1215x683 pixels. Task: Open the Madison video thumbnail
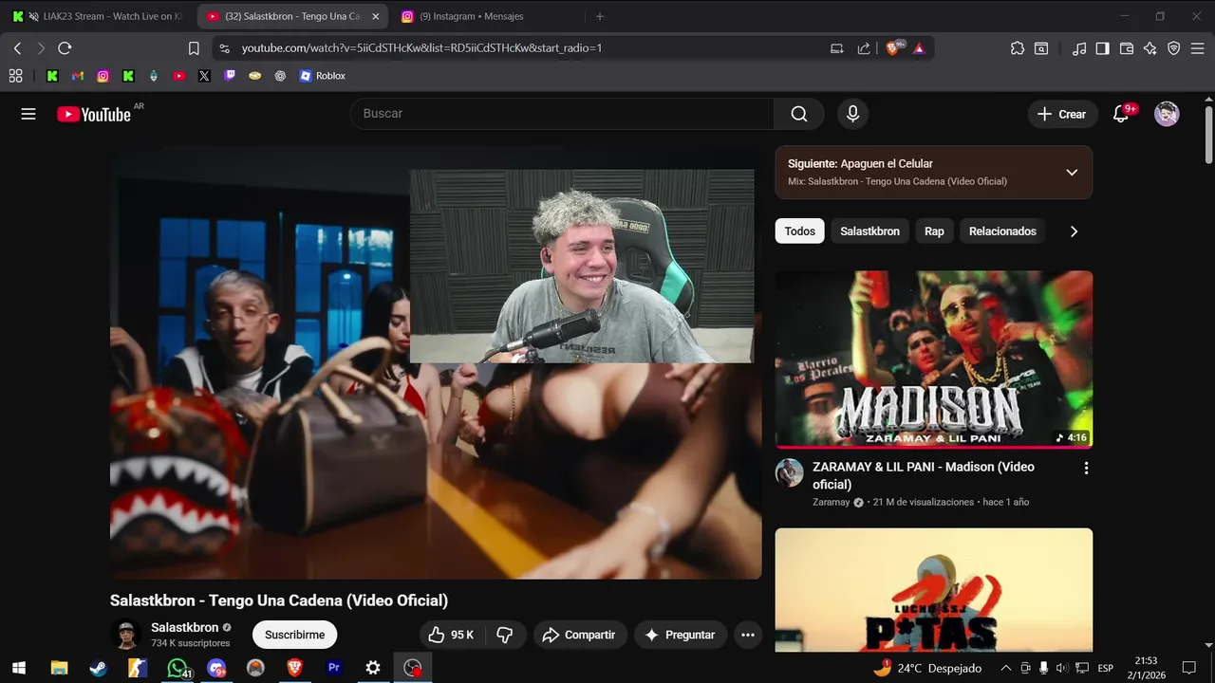pyautogui.click(x=933, y=360)
